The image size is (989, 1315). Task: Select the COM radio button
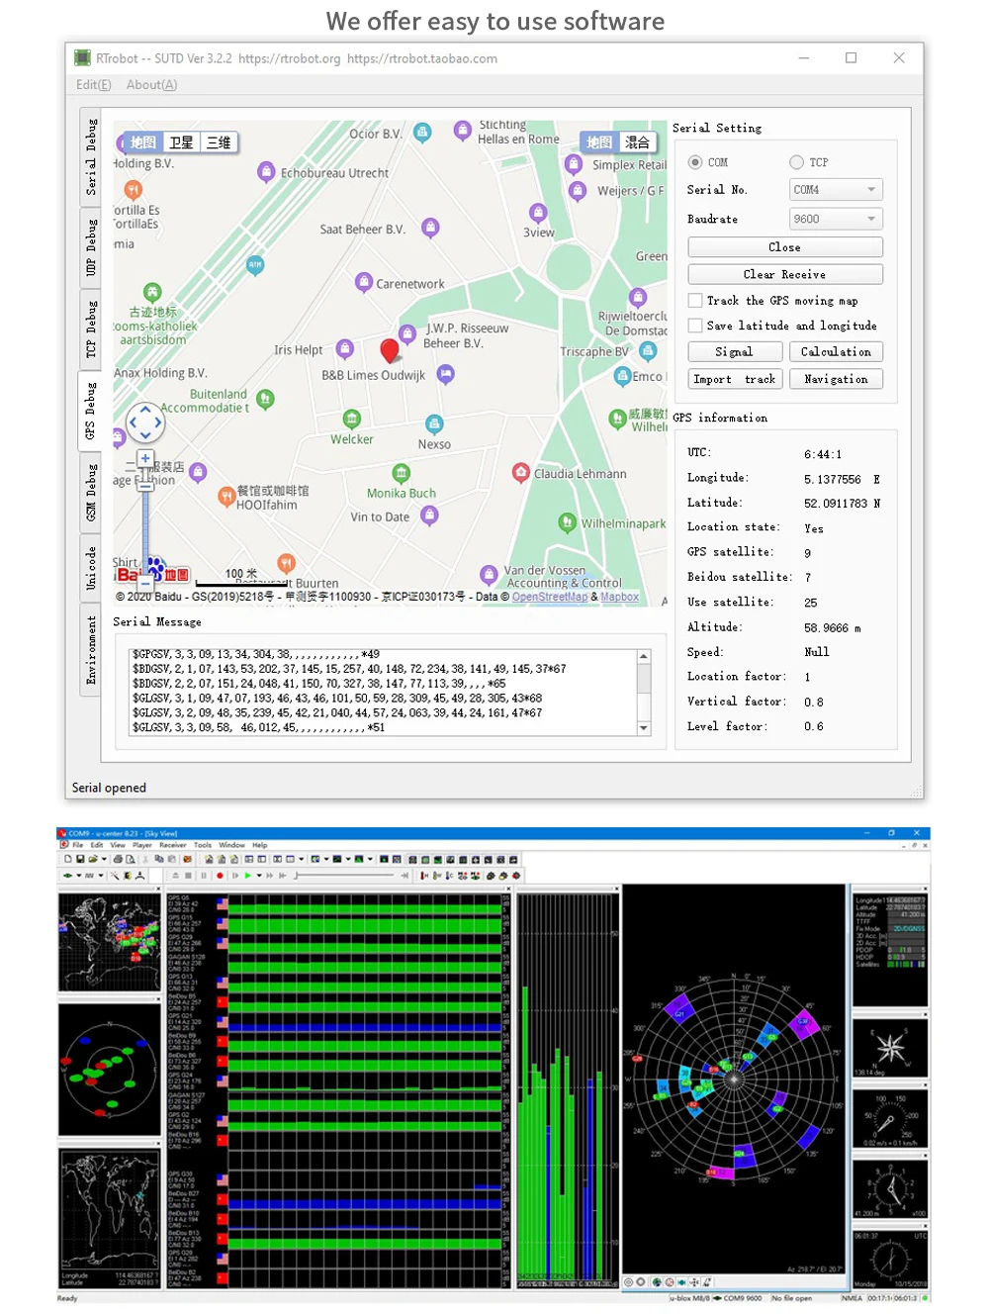click(695, 162)
